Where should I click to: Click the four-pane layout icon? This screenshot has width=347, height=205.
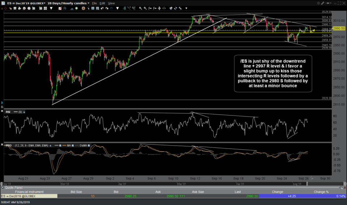pyautogui.click(x=46, y=8)
